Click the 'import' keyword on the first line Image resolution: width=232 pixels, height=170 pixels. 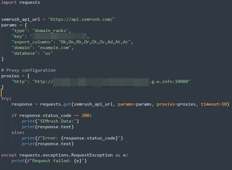coord(9,3)
